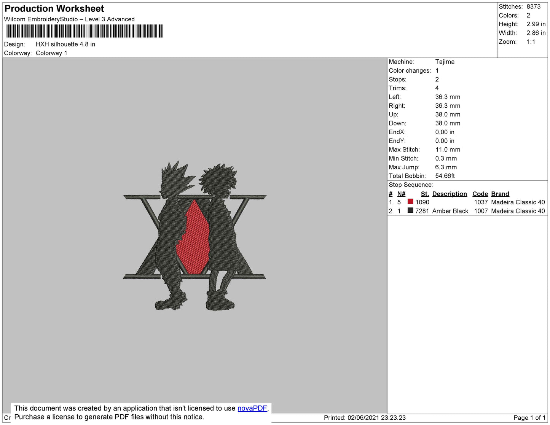
Task: Click the St. column header
Action: tap(425, 194)
